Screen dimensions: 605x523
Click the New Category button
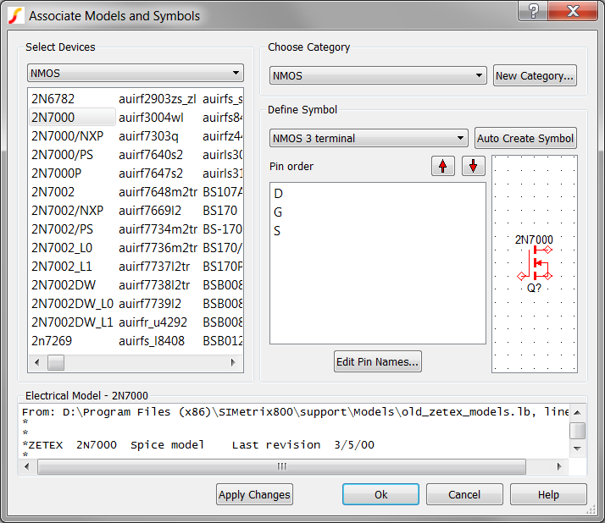click(535, 75)
